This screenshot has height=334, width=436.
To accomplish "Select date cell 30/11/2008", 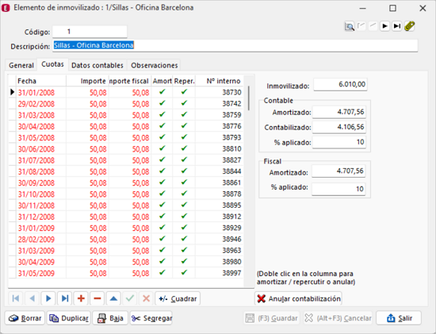I will coord(41,205).
